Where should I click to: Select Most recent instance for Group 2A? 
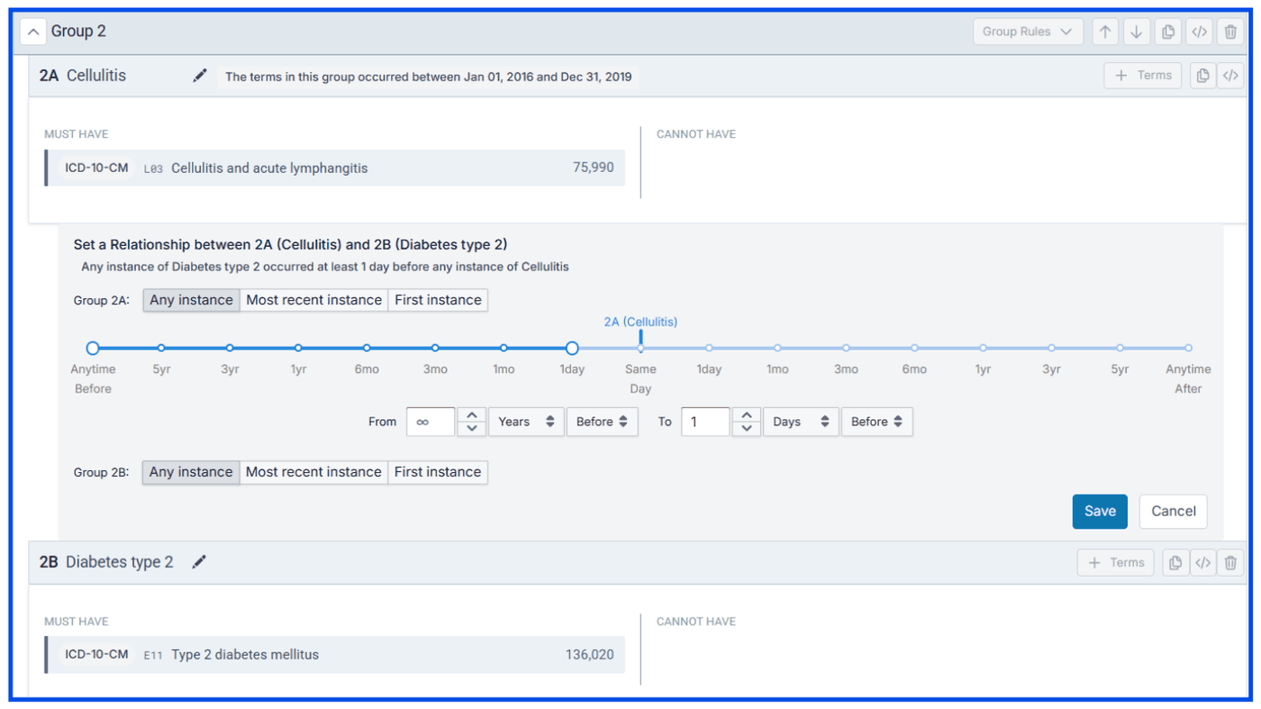coord(313,300)
